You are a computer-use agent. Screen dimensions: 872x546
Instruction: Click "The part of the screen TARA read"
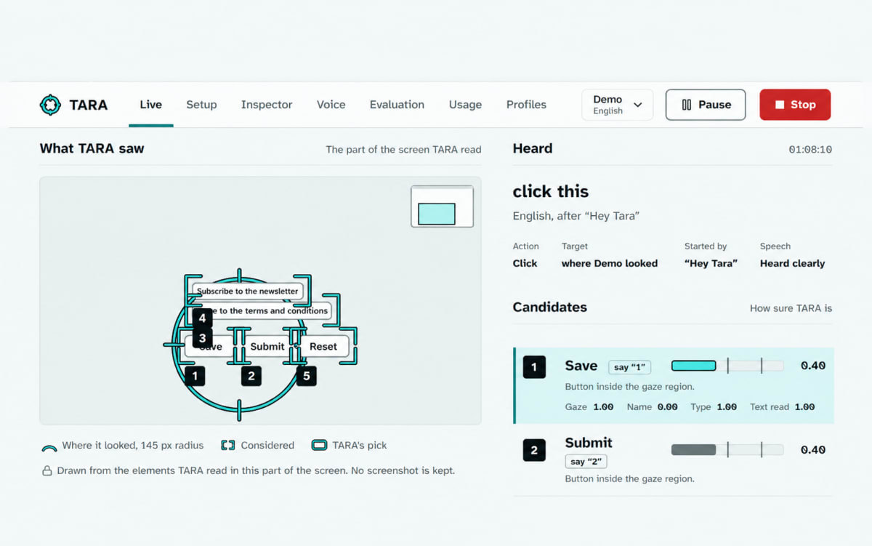[403, 149]
